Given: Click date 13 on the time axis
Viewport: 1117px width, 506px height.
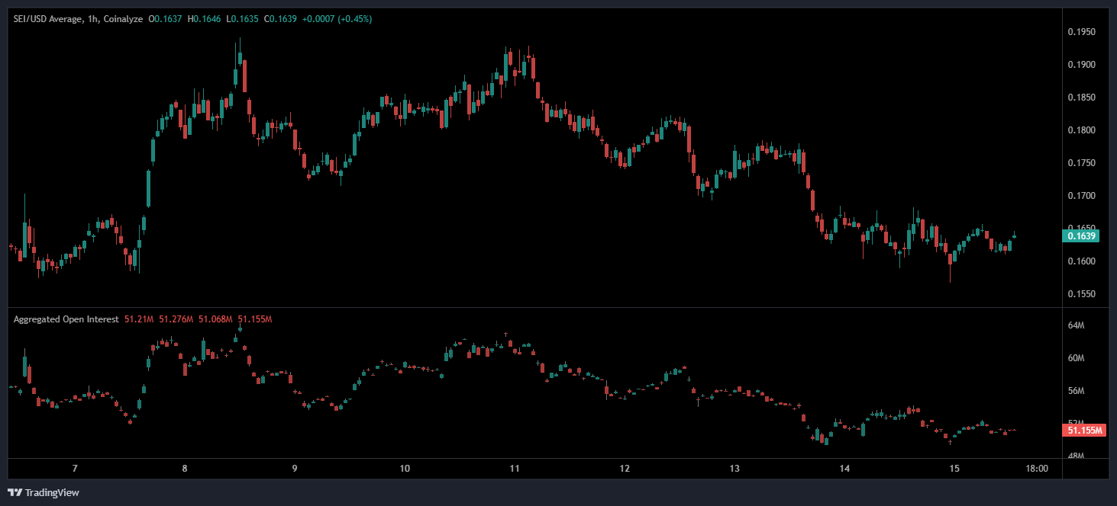Looking at the screenshot, I should click(x=735, y=468).
